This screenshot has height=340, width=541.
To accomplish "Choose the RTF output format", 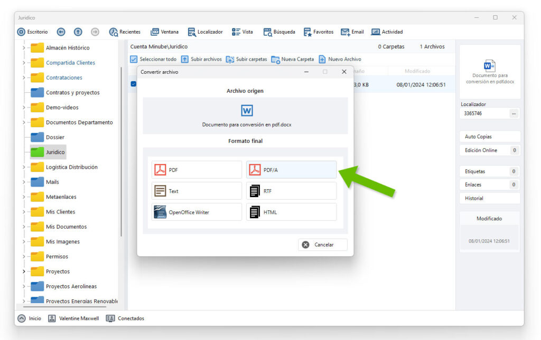I will coord(291,191).
